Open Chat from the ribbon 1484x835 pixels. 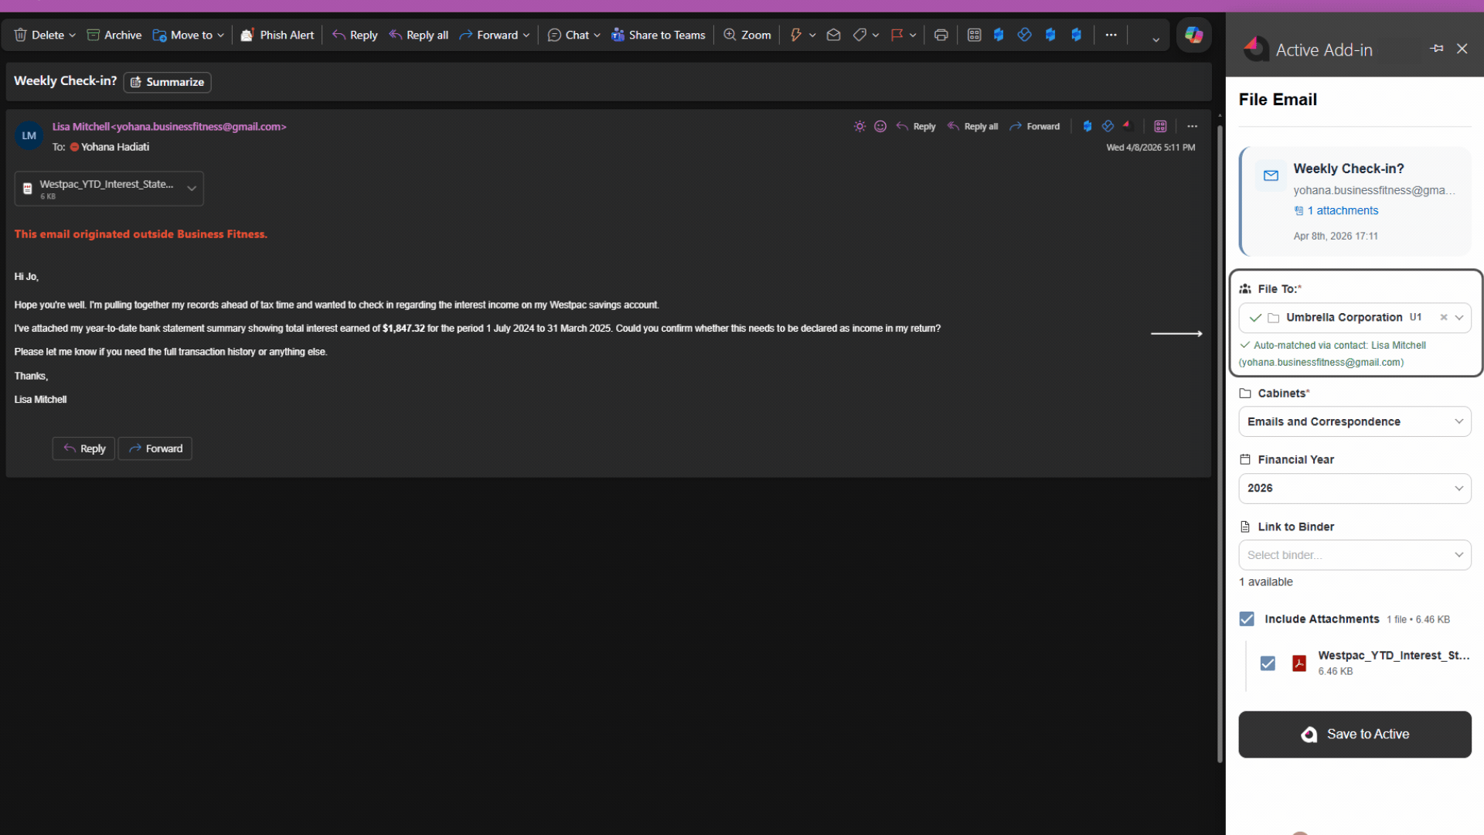568,35
